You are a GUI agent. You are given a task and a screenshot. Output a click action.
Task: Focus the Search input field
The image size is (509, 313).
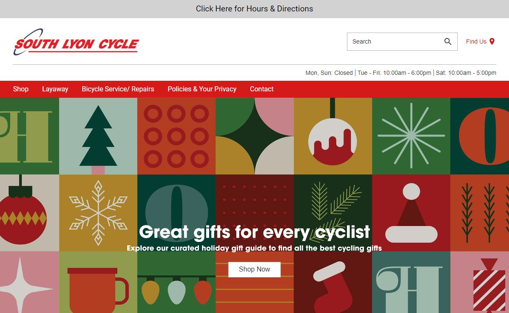(x=394, y=41)
